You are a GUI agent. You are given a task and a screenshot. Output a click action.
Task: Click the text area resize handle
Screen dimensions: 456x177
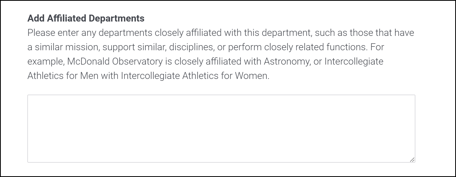(412, 160)
